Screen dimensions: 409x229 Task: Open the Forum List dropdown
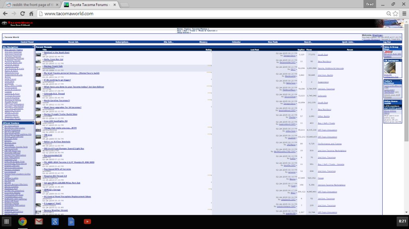[x=73, y=42]
